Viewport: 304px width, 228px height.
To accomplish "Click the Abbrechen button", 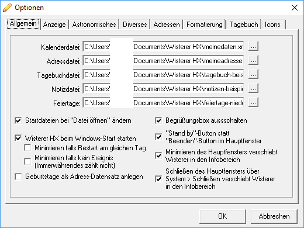I will (274, 216).
